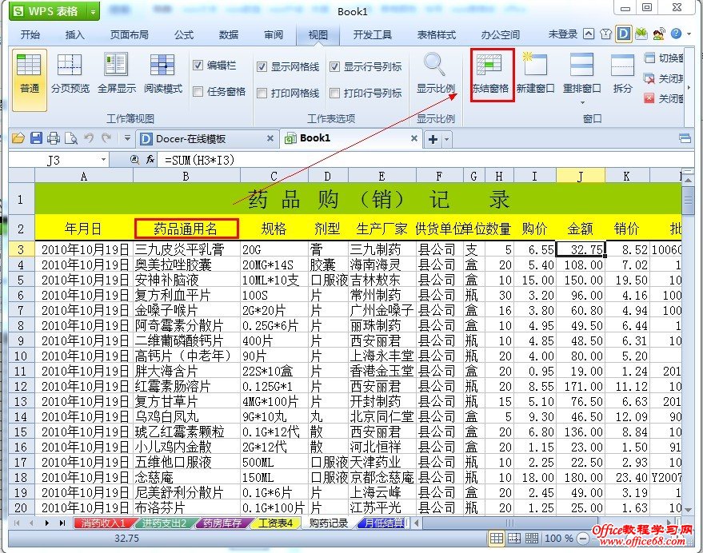The image size is (703, 553).
Task: Switch to the 进药支出2 sheet tab
Action: pyautogui.click(x=164, y=523)
